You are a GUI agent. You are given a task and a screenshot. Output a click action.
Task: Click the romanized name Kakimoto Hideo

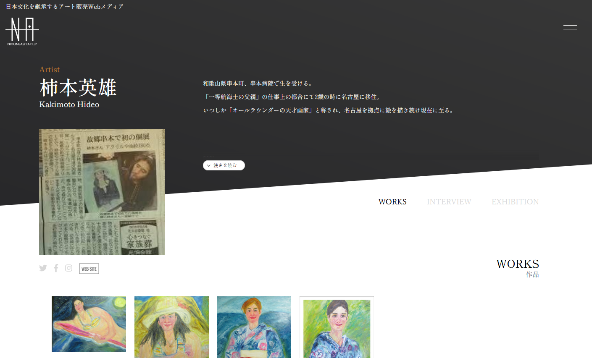[69, 105]
